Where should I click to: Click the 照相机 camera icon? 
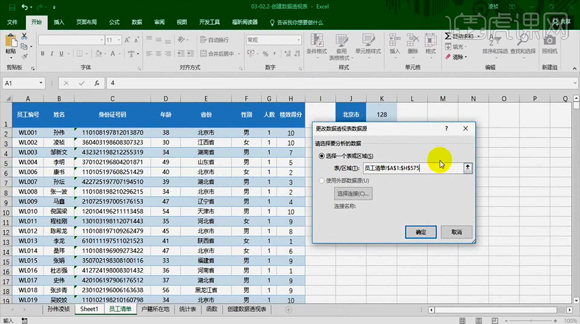coord(550,40)
